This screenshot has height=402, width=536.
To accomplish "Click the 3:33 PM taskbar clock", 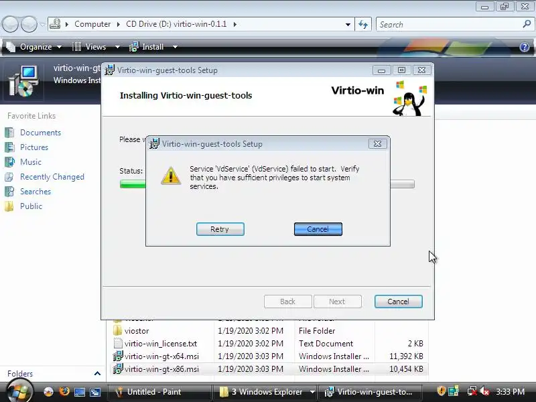I will tap(510, 392).
